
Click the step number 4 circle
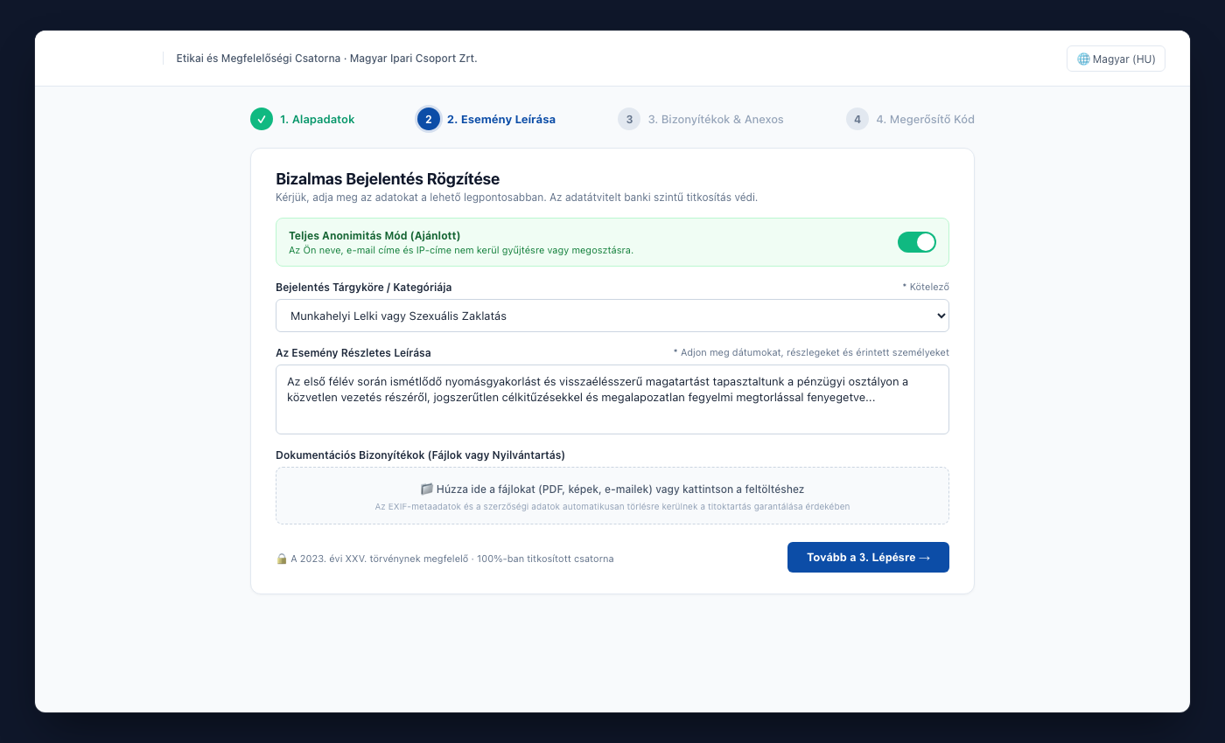[857, 119]
